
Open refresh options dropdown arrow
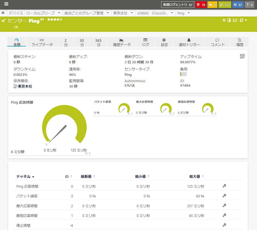[x=246, y=20]
